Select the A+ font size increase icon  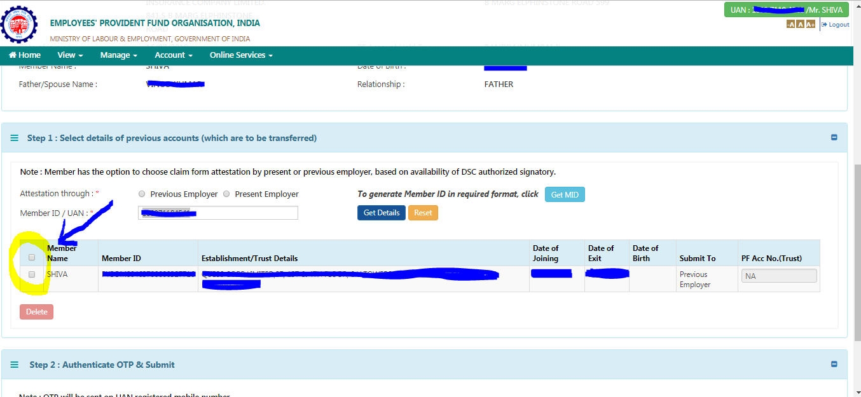point(811,24)
